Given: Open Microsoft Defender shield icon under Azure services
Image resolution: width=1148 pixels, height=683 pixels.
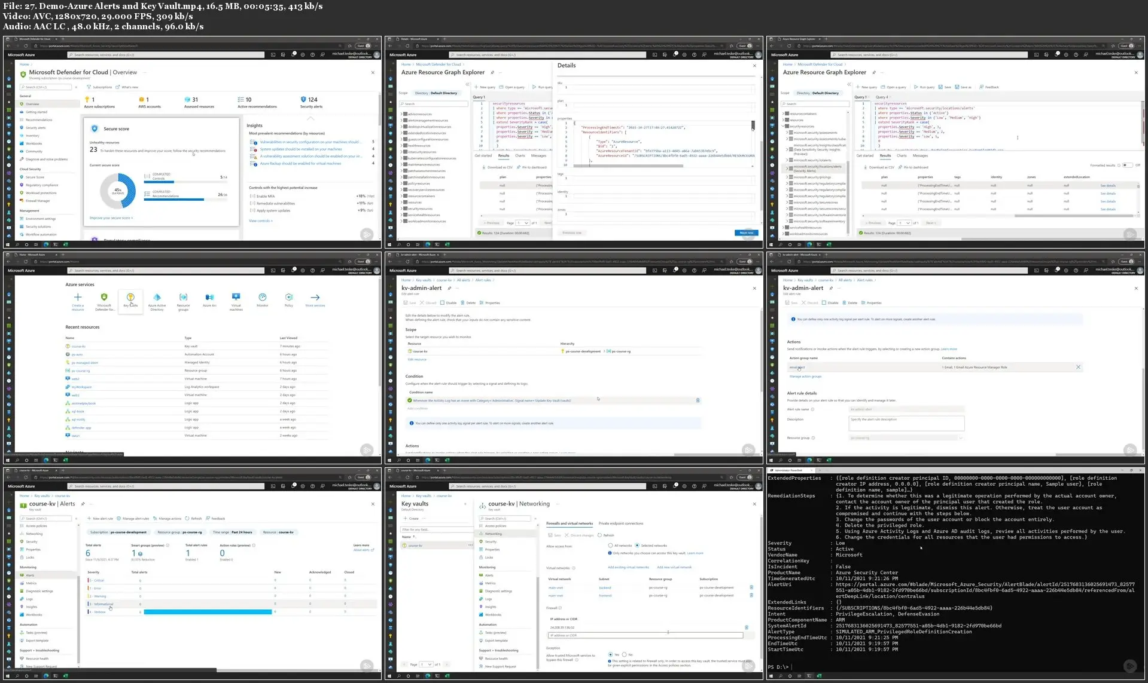Looking at the screenshot, I should point(104,297).
